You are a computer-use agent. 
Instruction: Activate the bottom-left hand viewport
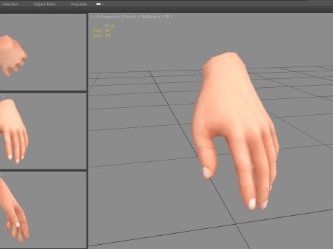(43, 210)
